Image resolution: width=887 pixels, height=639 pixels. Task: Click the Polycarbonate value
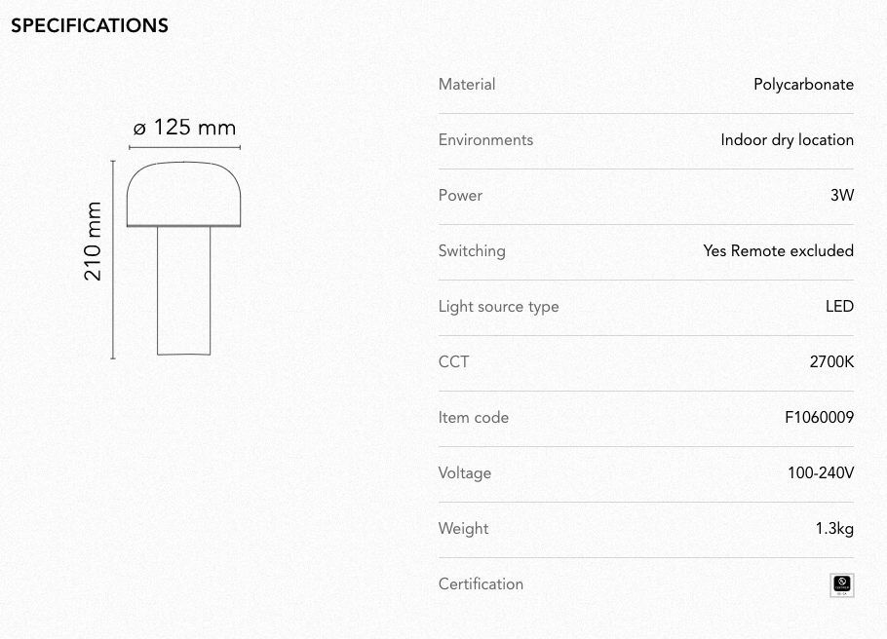(803, 85)
